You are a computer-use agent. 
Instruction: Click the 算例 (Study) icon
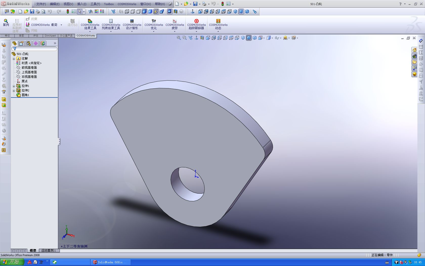[x=6, y=23]
